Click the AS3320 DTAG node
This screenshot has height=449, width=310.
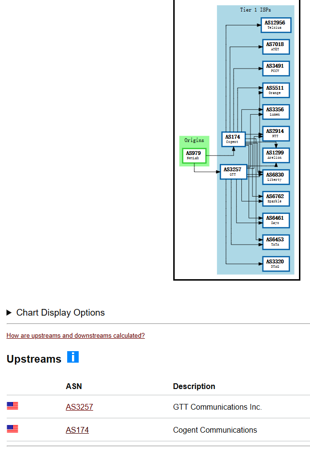coord(276,264)
